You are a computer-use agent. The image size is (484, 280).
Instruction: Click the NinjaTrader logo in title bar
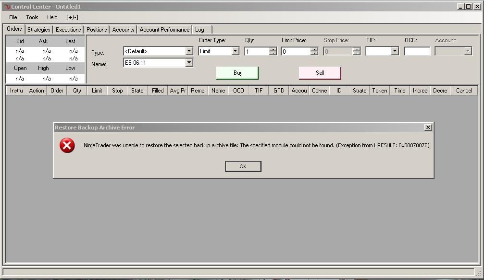point(7,6)
